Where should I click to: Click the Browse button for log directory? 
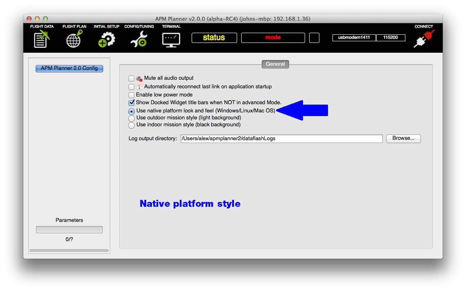tap(403, 139)
